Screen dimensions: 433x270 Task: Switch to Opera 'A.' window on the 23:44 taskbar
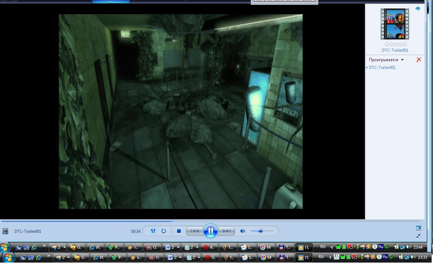pos(209,247)
